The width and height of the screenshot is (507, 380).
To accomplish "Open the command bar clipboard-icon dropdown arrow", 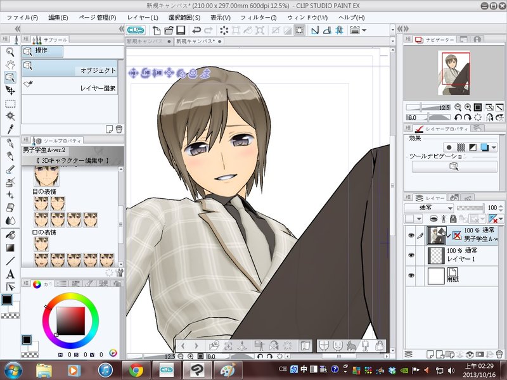I will 364,30.
